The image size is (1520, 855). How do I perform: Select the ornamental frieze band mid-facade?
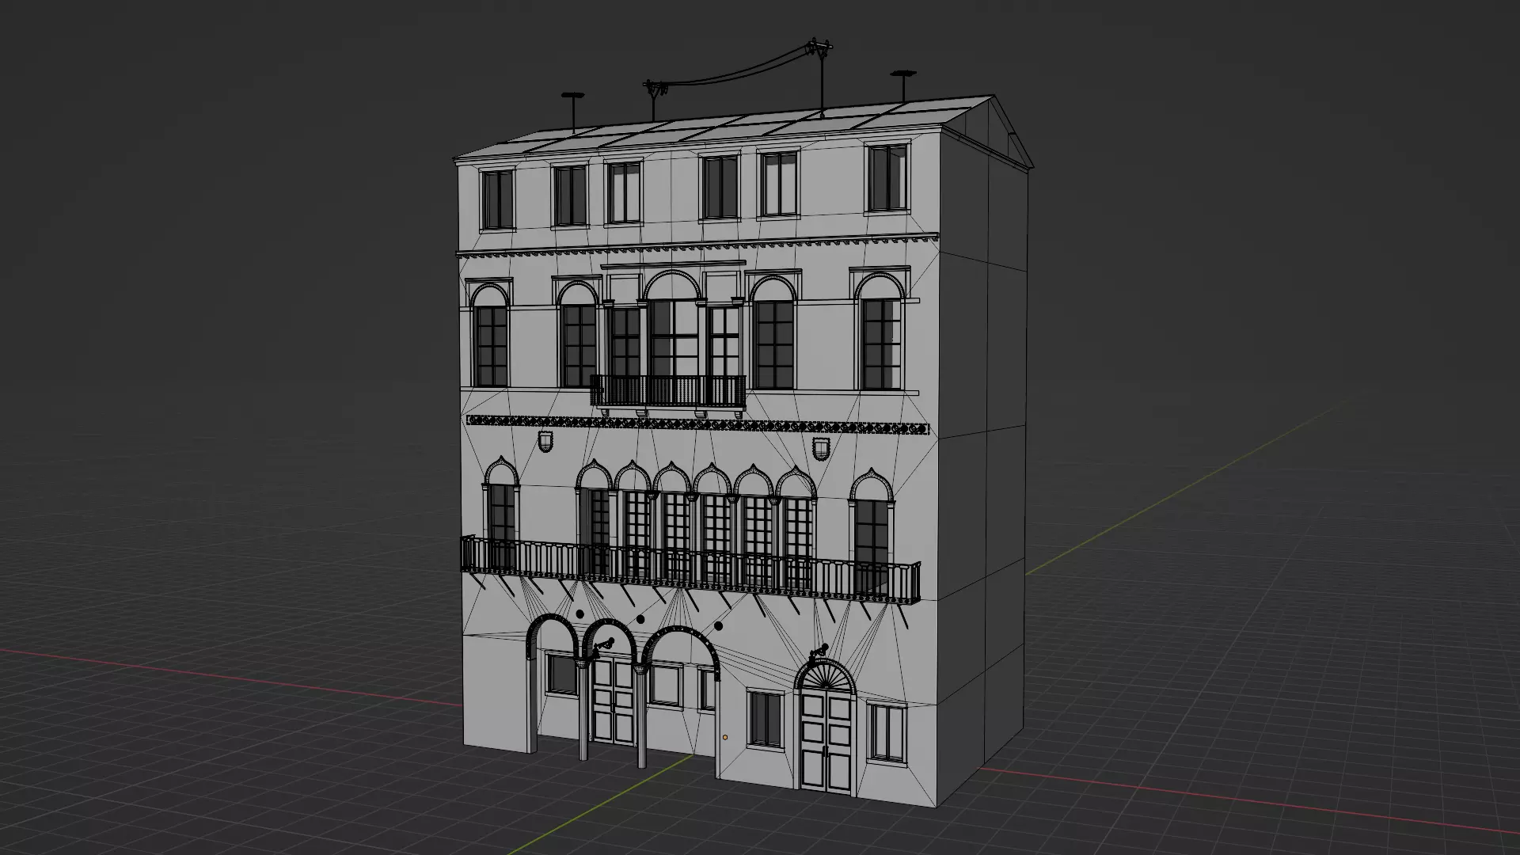[x=697, y=425]
